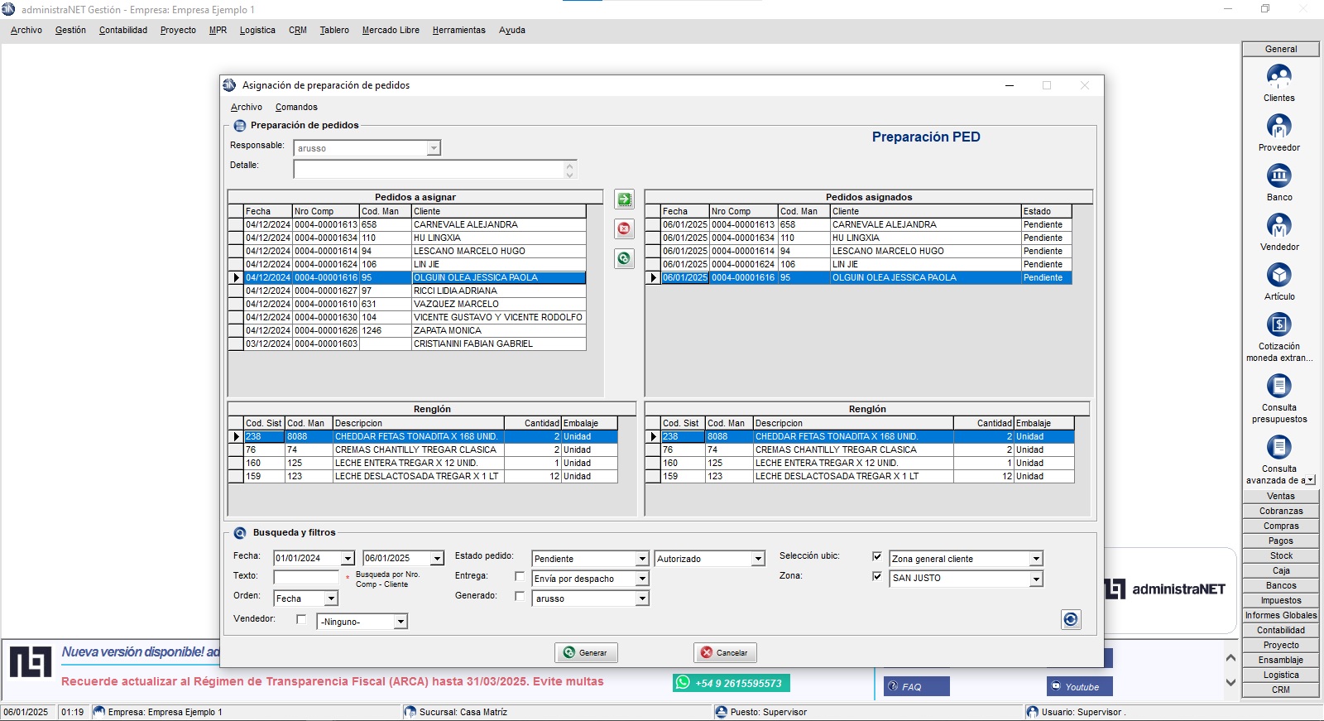The image size is (1324, 721).
Task: Open Comandos menu
Action: [296, 108]
